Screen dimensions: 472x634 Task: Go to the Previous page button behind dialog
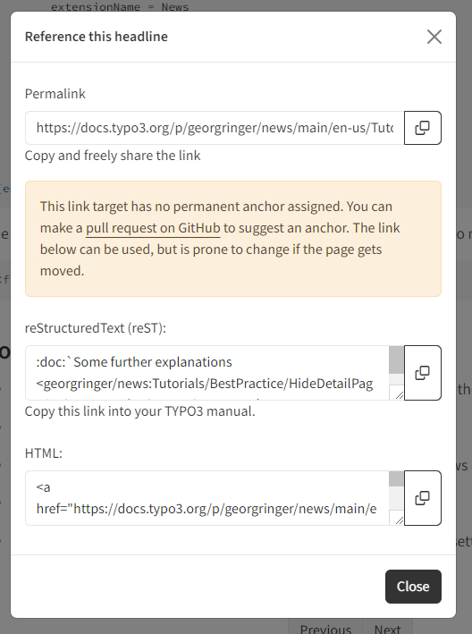pos(325,629)
